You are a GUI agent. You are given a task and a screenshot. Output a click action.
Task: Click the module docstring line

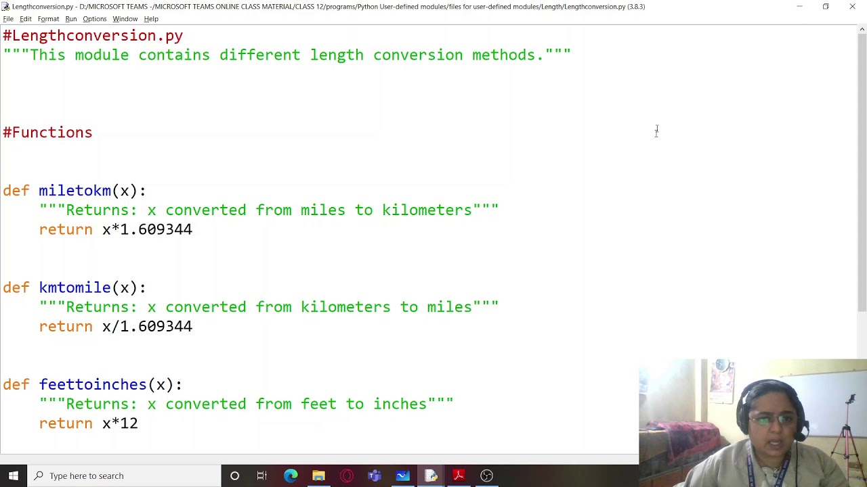point(287,55)
